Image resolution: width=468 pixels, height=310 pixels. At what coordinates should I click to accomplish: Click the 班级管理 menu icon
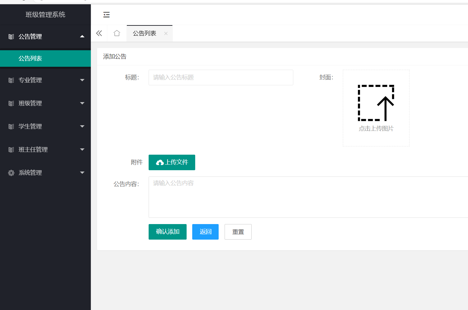tap(11, 103)
